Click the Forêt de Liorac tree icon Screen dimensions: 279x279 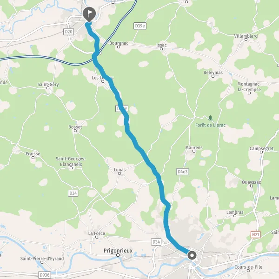[210, 118]
